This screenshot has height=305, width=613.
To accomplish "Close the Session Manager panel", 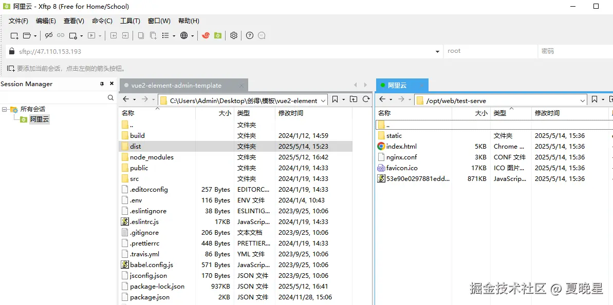I will [112, 84].
